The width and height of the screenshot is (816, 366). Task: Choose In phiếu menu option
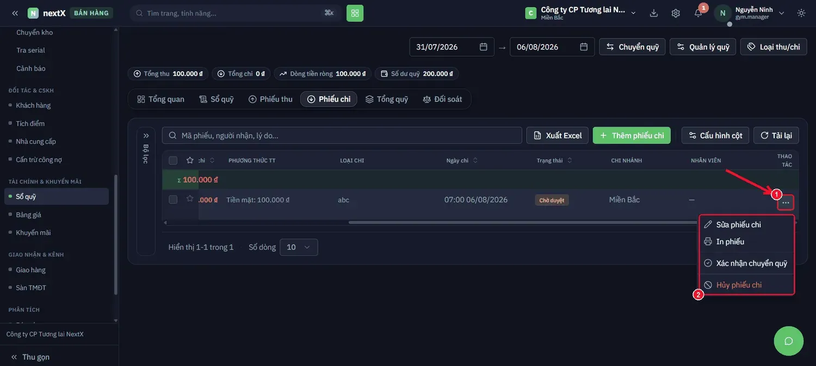(746, 242)
